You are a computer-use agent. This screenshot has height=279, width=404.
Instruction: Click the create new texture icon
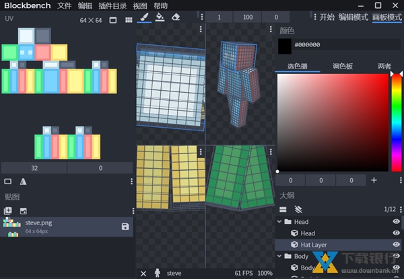8,210
